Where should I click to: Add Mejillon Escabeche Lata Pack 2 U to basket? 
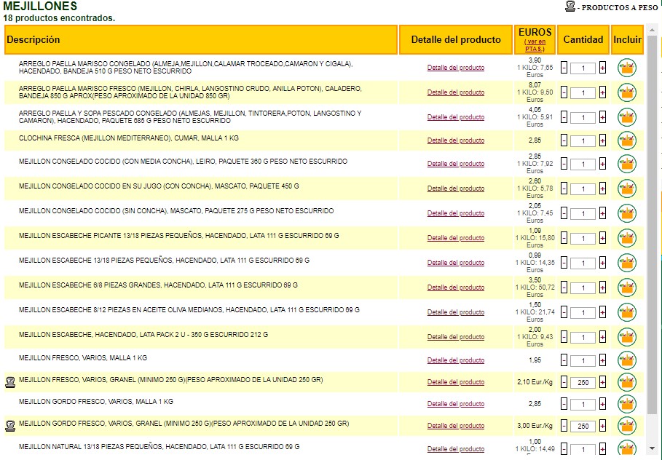626,338
